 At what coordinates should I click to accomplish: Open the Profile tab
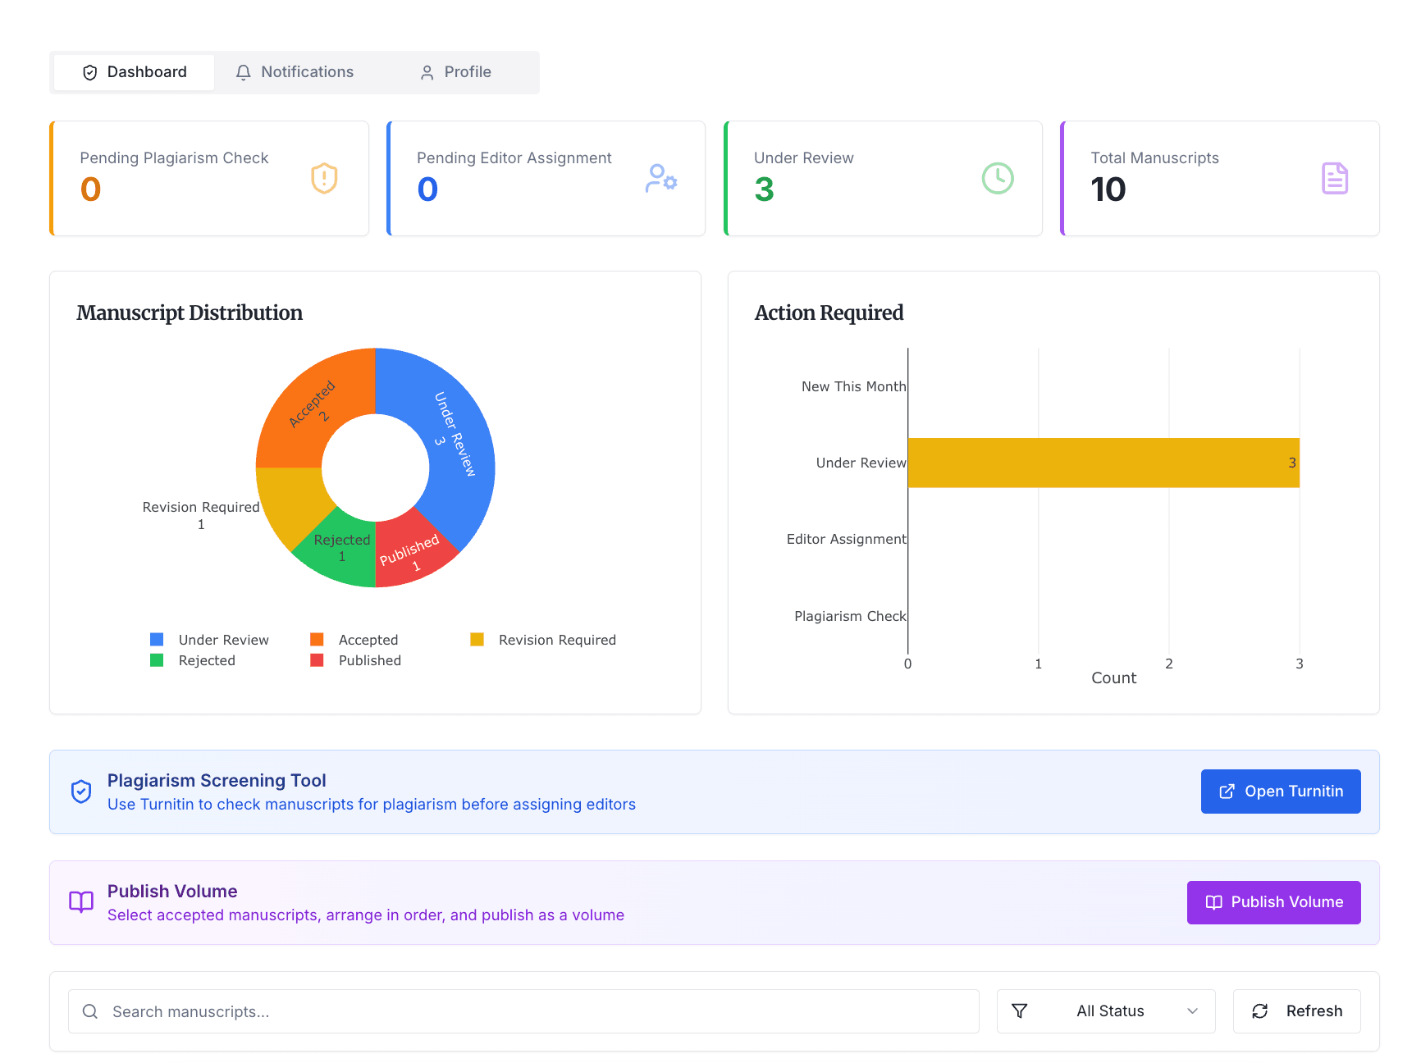[455, 72]
